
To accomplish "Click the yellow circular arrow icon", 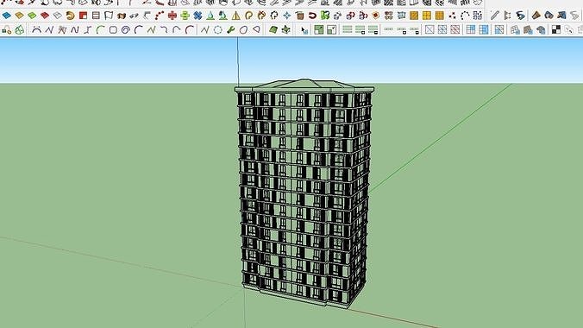I will (248, 16).
